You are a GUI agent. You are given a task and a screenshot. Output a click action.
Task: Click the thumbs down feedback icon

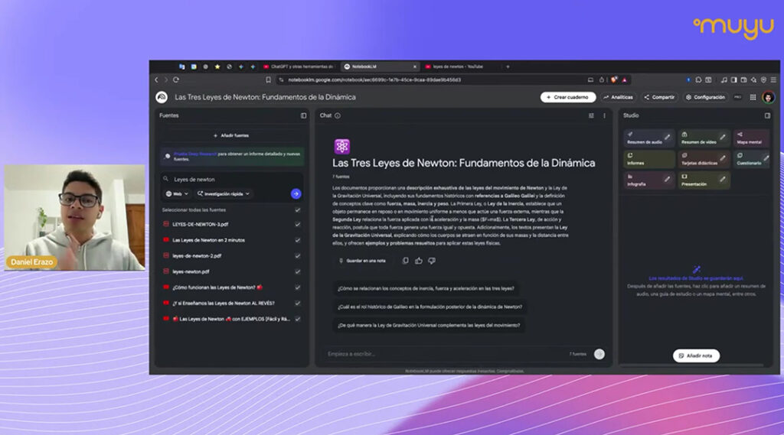(x=432, y=261)
